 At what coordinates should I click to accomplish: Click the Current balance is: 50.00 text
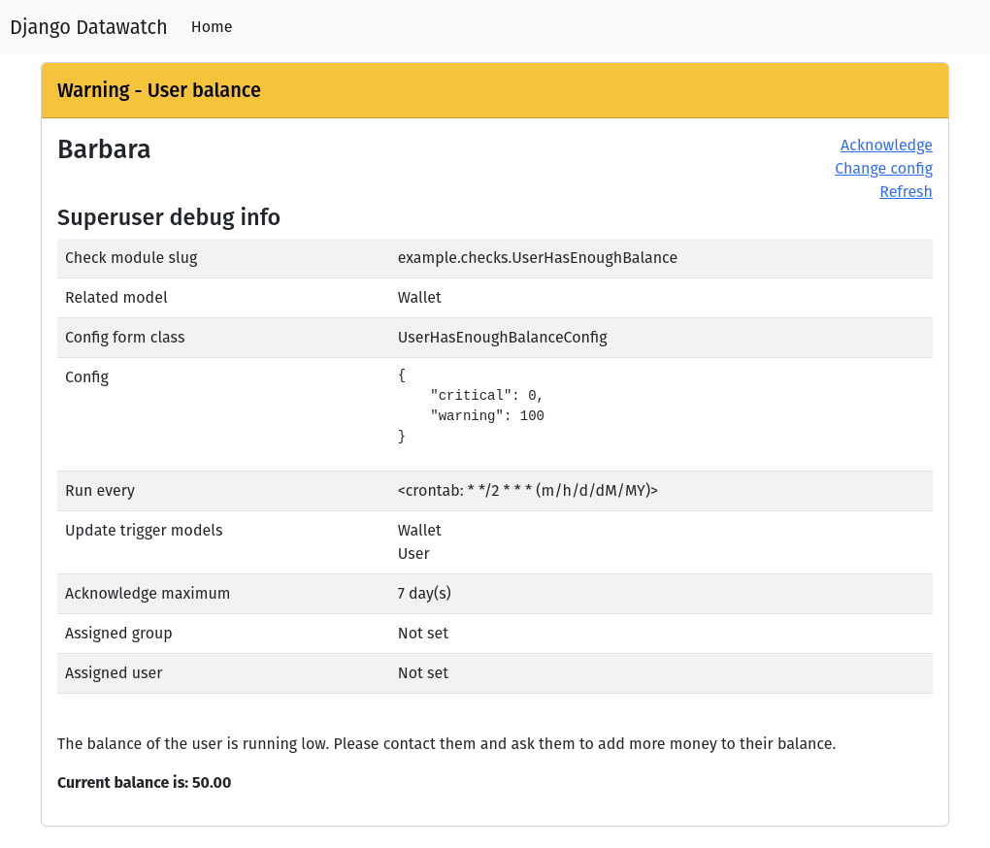[145, 783]
